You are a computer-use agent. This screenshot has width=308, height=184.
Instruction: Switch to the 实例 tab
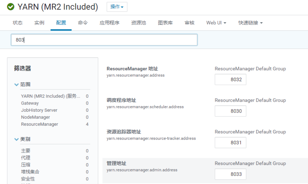click(x=39, y=23)
